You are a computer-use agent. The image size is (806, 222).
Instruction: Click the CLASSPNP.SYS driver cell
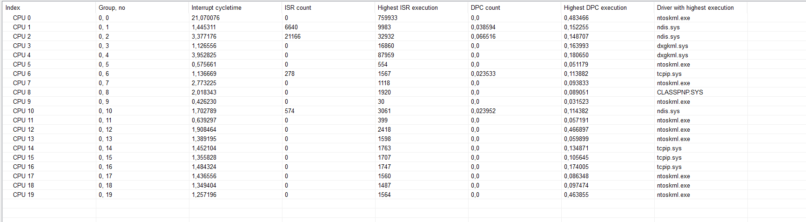coord(680,92)
